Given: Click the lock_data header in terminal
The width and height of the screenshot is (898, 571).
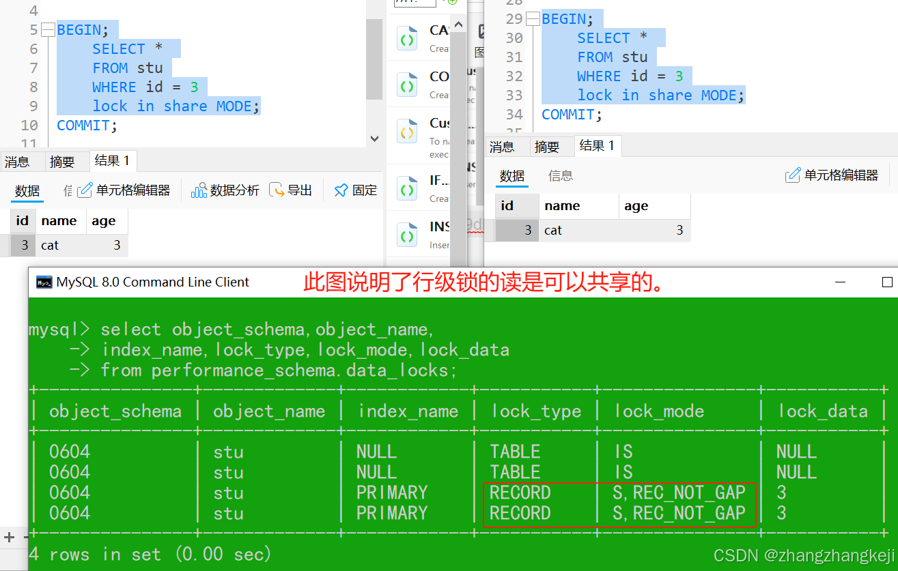Looking at the screenshot, I should pyautogui.click(x=823, y=411).
